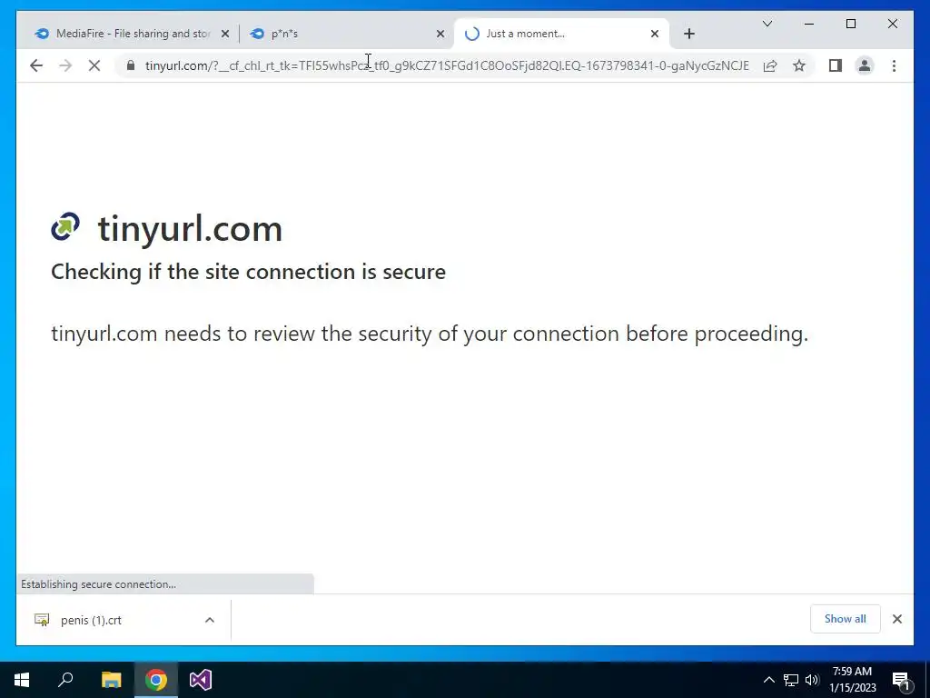Open the Chrome three-dot menu
The width and height of the screenshot is (930, 698).
click(894, 65)
